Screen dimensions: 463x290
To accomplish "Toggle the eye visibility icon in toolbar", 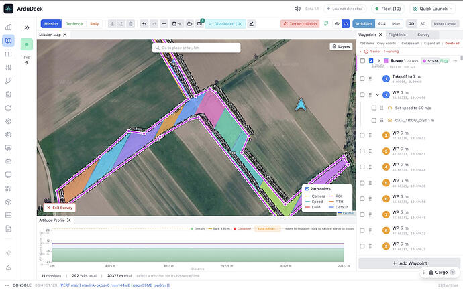I will click(337, 24).
